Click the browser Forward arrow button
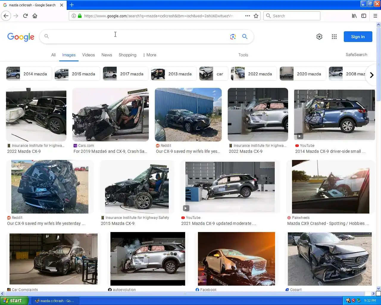Image resolution: width=381 pixels, height=305 pixels. click(x=16, y=16)
